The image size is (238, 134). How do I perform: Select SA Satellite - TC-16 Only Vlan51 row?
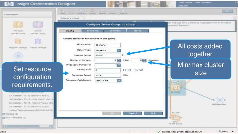coord(31,99)
